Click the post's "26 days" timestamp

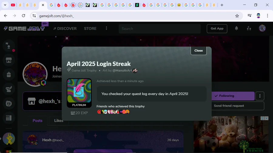173,140
